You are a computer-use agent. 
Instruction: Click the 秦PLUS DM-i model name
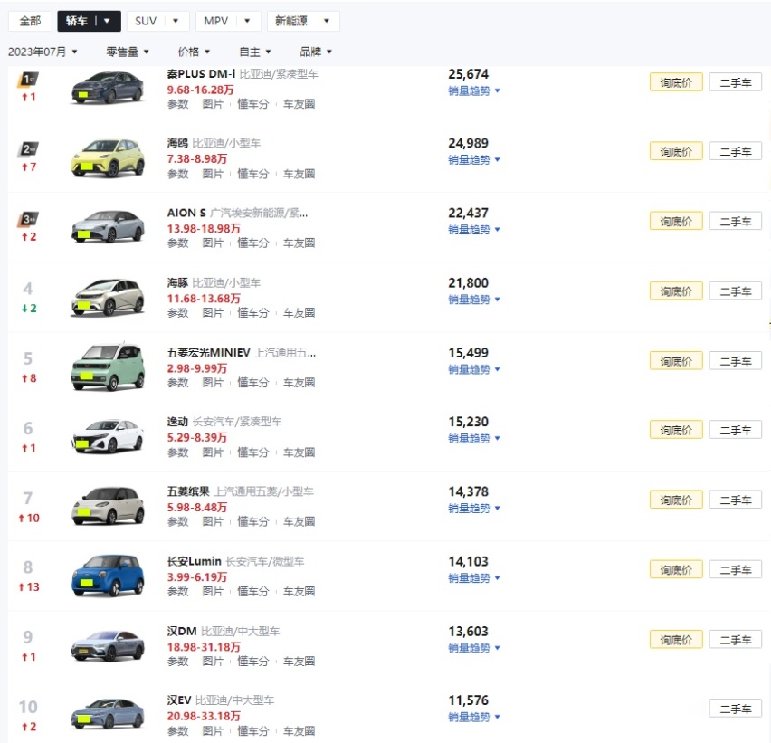click(x=201, y=74)
